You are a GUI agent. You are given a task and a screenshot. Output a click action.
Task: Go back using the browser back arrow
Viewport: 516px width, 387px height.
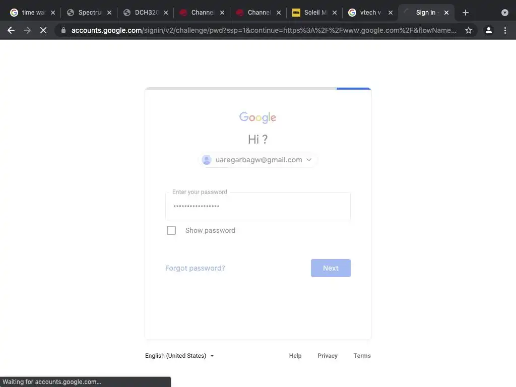click(x=11, y=30)
